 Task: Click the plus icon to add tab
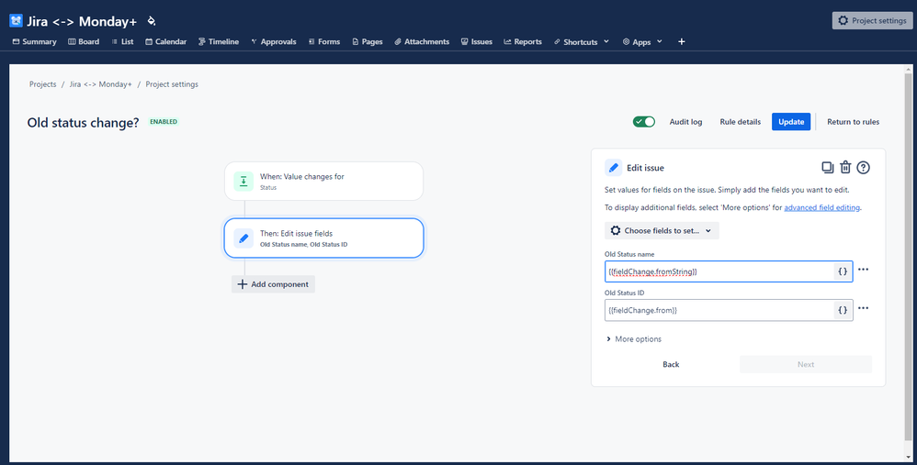click(681, 41)
